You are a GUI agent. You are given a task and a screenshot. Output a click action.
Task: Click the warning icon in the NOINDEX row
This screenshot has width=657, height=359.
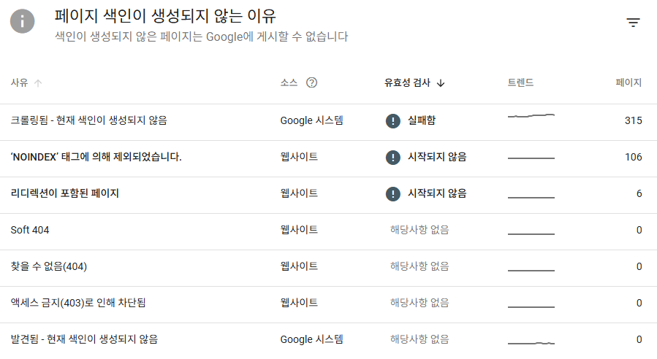tap(393, 157)
